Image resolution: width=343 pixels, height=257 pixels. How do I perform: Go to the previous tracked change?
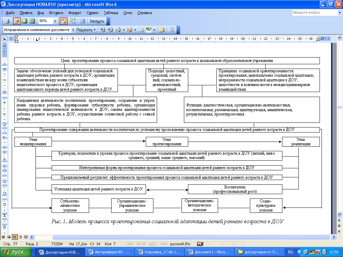pos(103,30)
